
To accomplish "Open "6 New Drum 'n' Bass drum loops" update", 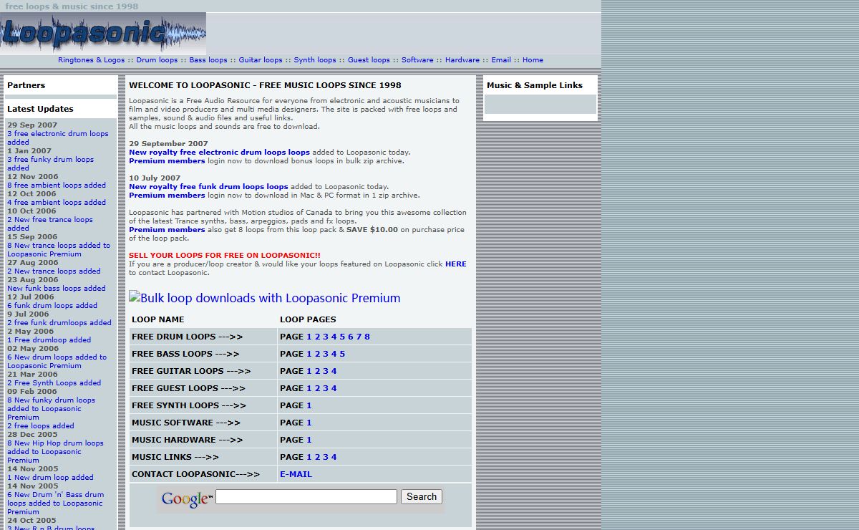I will (x=55, y=503).
